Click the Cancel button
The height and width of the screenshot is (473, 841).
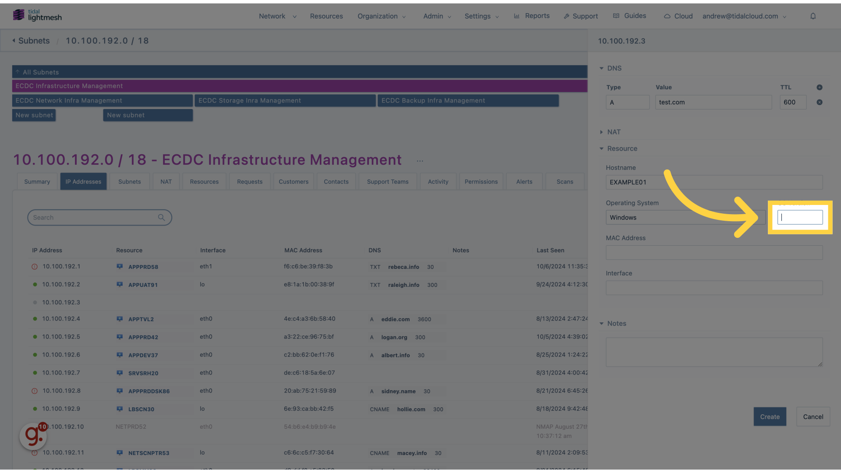pyautogui.click(x=813, y=417)
